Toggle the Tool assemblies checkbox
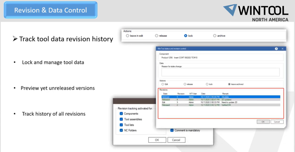Image resolution: width=295 pixels, height=152 pixels. coord(121,119)
